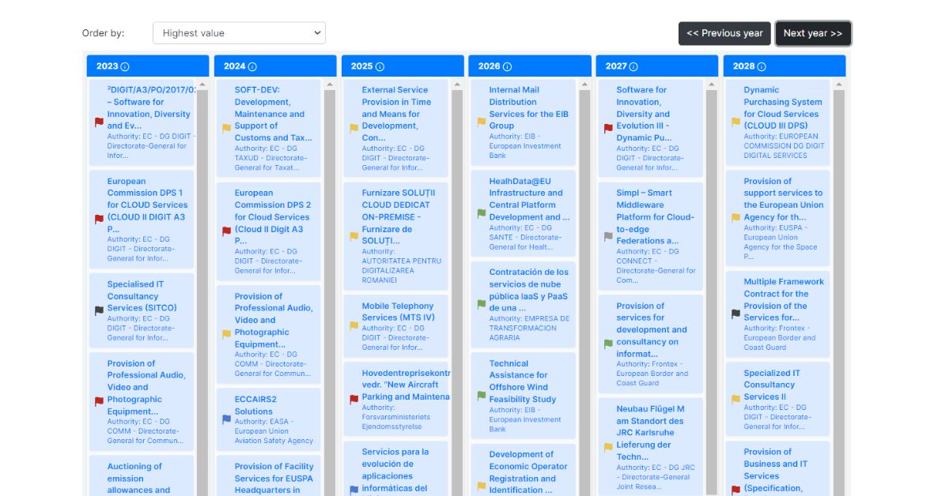This screenshot has height=496, width=949.
Task: Click black flag beside Specialised IT Consultancy Services (SITCO)
Action: (99, 310)
